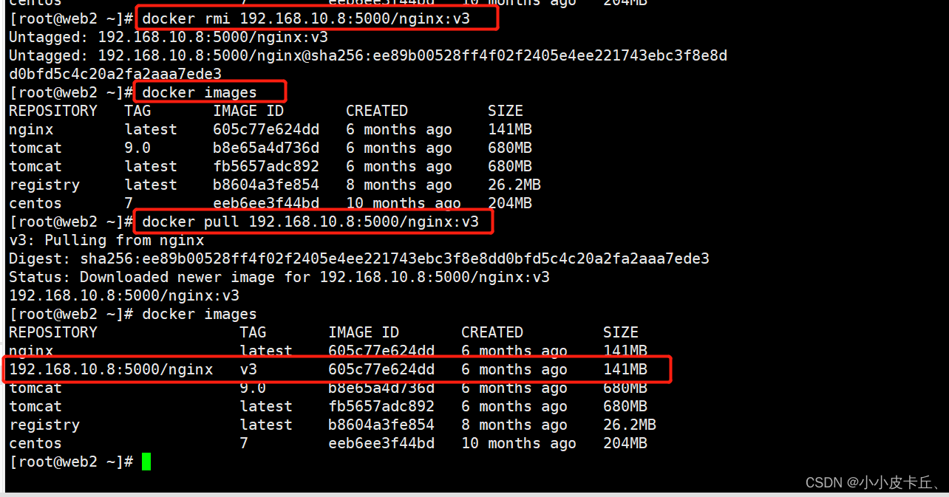Select the 9.0 tag in the listing after docker pull
This screenshot has height=497, width=949.
coord(253,388)
